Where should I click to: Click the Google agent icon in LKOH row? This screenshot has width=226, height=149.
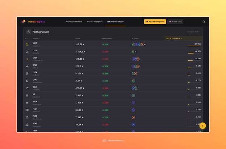(133, 52)
